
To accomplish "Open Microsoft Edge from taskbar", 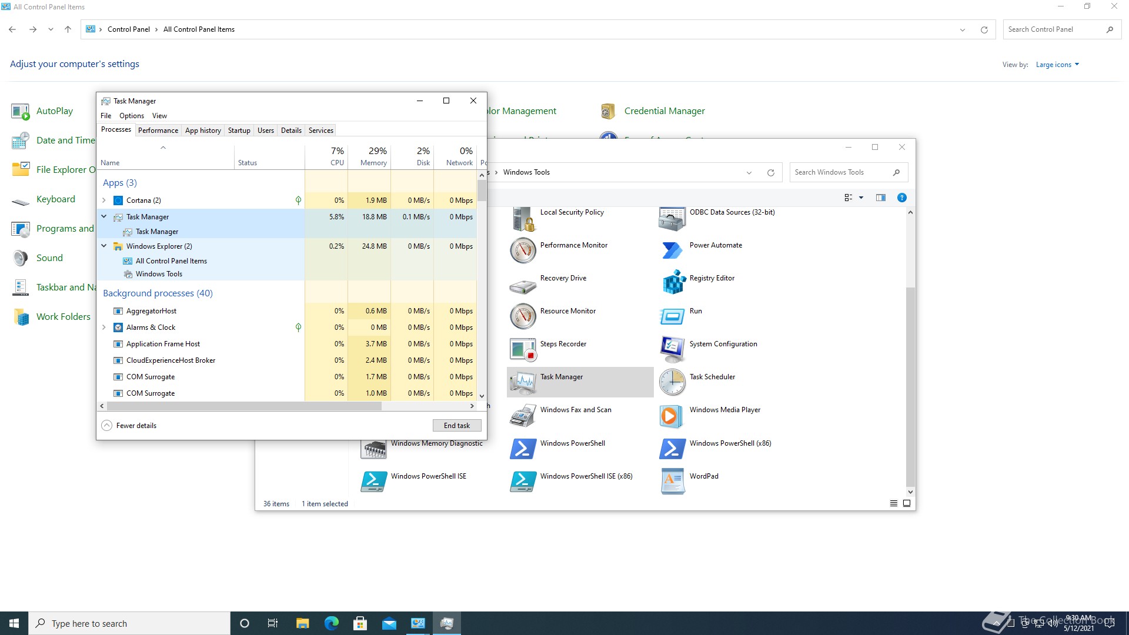I will click(x=332, y=624).
